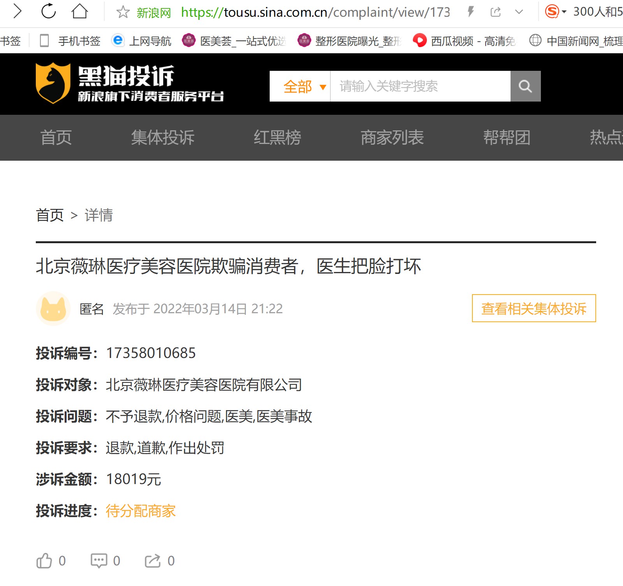Reload the page with refresh icon
Viewport: 623px width, 586px height.
pos(49,11)
